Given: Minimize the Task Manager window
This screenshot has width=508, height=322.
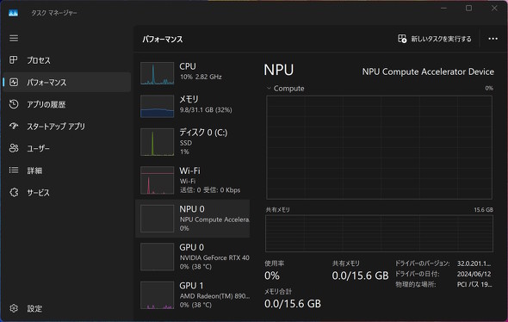Looking at the screenshot, I should [443, 8].
